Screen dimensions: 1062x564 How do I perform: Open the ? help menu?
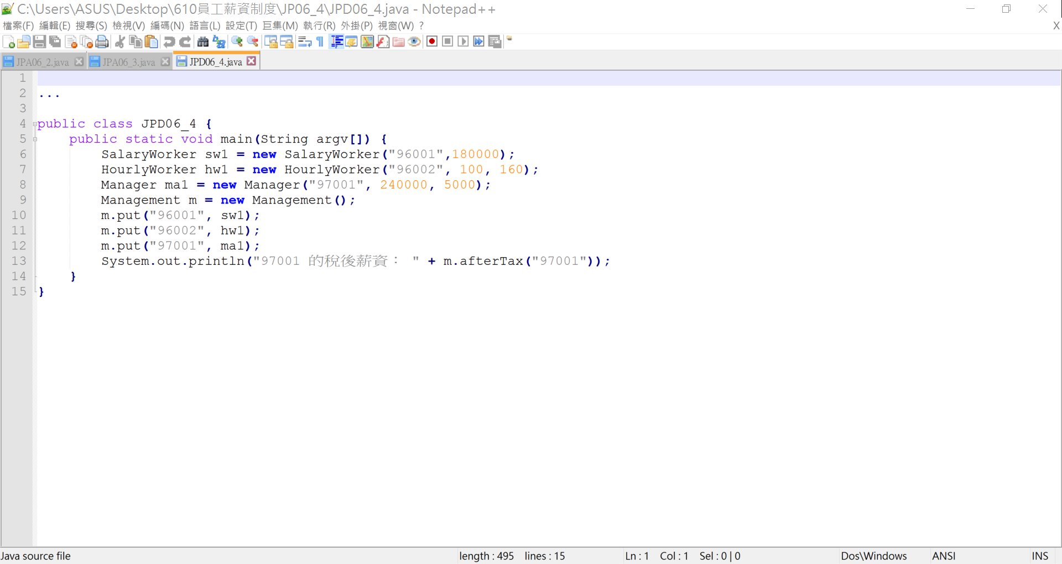coord(421,25)
